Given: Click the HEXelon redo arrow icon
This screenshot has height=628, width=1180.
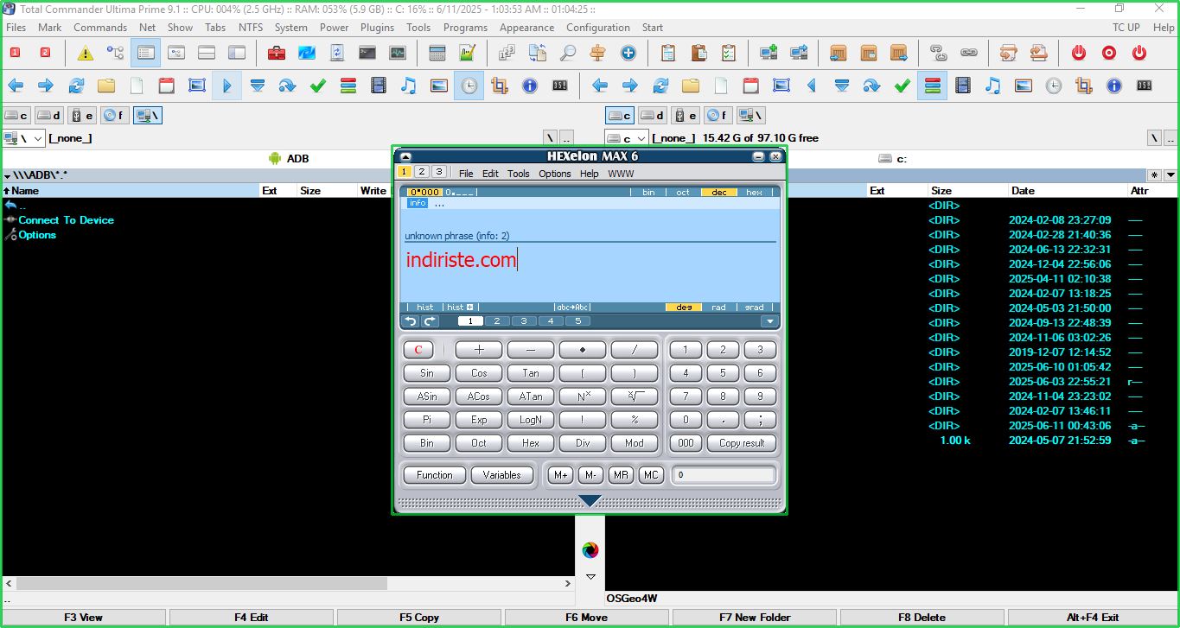Looking at the screenshot, I should (430, 321).
